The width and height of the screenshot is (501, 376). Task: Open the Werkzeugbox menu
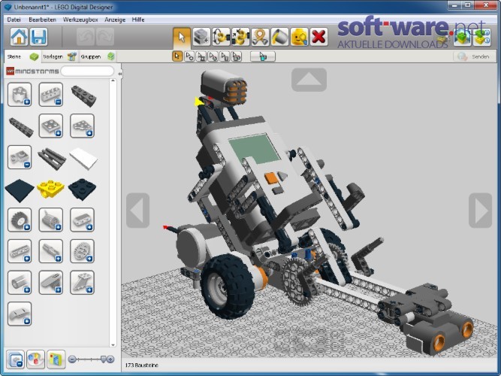(80, 20)
